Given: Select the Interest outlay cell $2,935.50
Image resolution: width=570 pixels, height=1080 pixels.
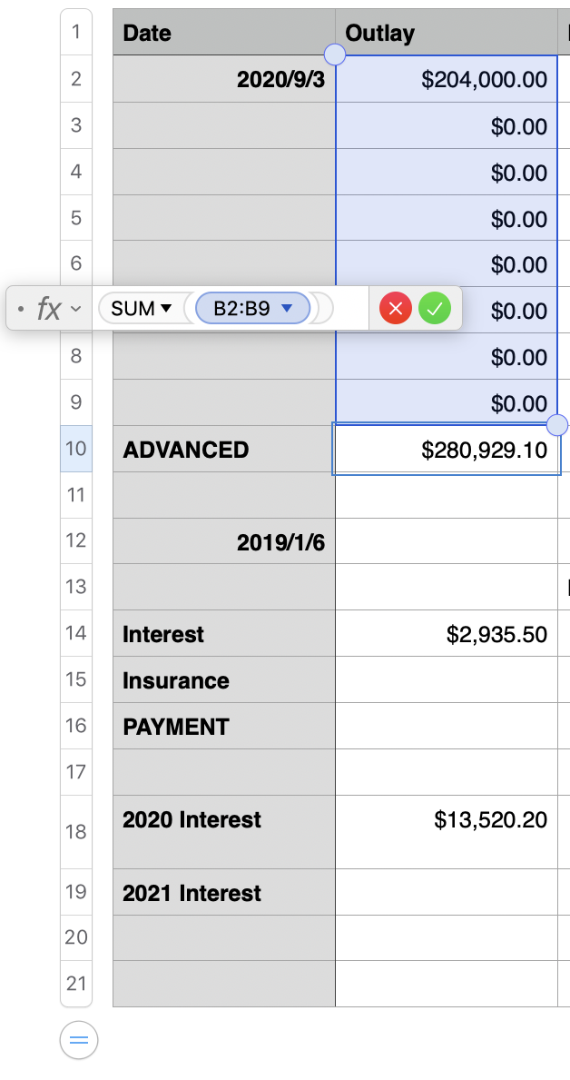Looking at the screenshot, I should [x=446, y=634].
